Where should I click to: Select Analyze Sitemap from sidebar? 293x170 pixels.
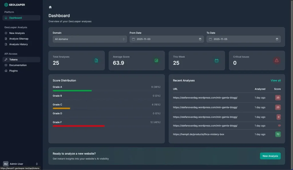click(19, 39)
